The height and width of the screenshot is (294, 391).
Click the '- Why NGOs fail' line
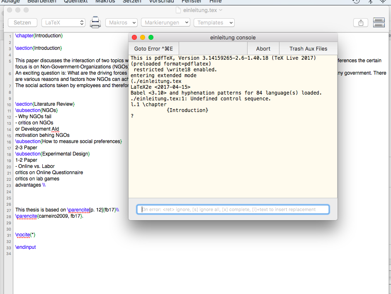[x=33, y=117]
